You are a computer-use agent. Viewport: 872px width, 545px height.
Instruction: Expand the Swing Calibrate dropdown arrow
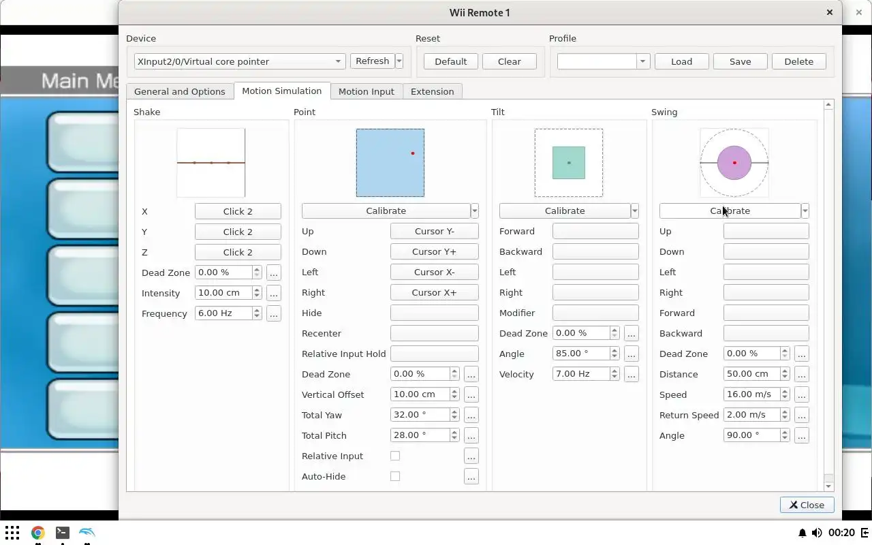pos(805,211)
